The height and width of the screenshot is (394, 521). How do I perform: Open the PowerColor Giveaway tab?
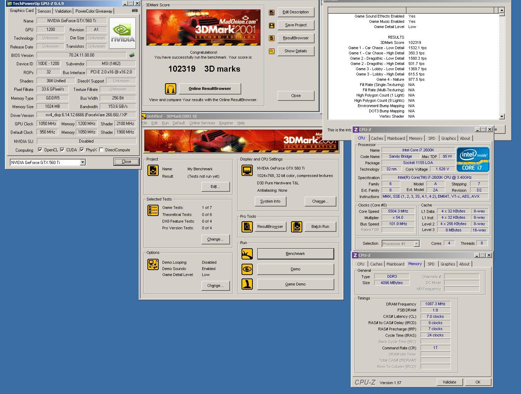pos(94,11)
